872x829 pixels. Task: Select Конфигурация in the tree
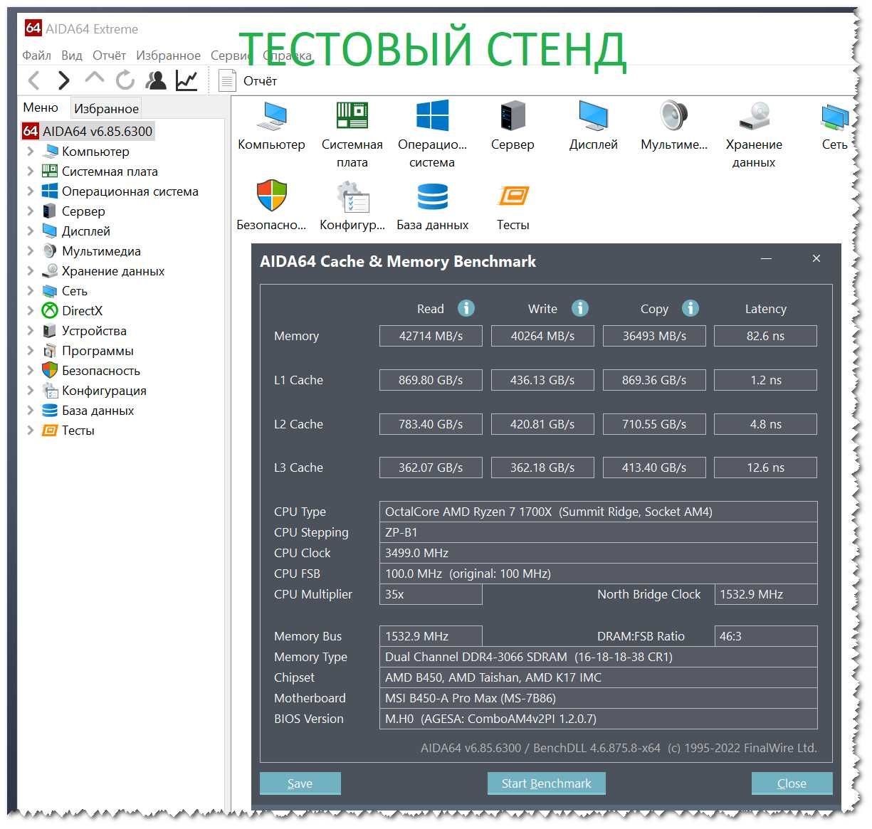click(x=104, y=390)
